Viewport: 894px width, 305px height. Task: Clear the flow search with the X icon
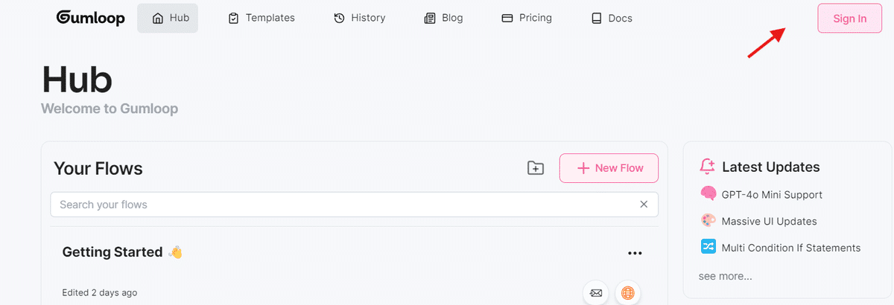pyautogui.click(x=644, y=205)
